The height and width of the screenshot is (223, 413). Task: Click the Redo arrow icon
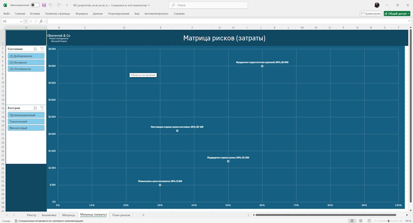coord(59,5)
